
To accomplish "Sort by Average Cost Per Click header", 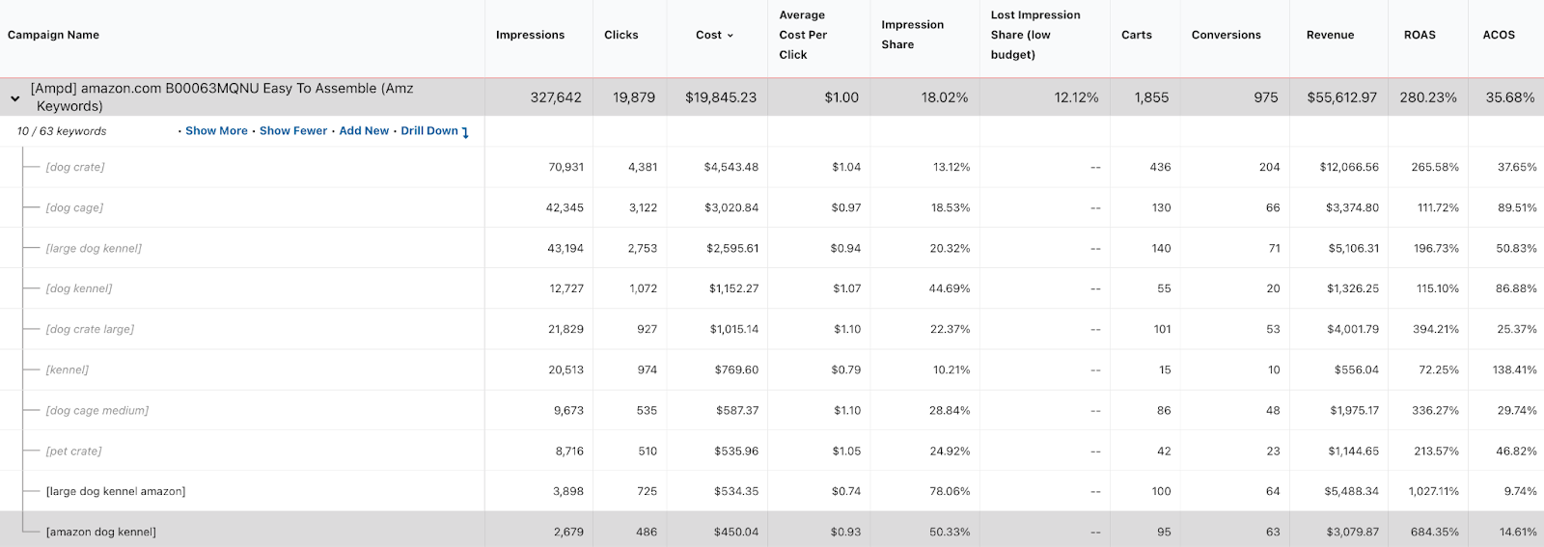I will coord(803,35).
